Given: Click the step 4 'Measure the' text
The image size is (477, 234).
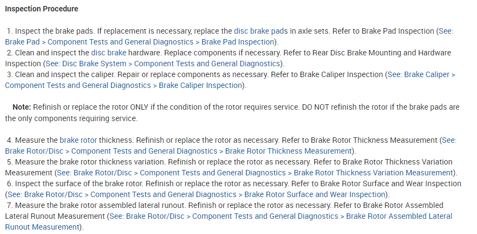Looking at the screenshot, I should click(x=36, y=141).
